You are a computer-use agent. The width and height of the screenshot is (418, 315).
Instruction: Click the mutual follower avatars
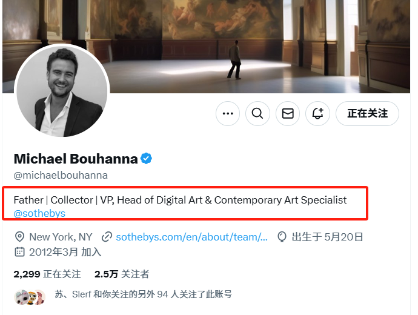(x=30, y=297)
